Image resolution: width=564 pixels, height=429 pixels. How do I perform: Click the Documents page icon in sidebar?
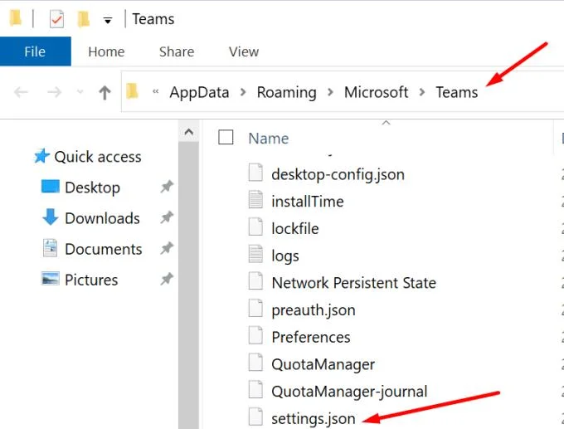[x=50, y=247]
